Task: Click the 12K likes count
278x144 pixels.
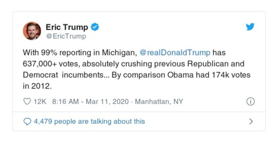Action: [x=40, y=102]
